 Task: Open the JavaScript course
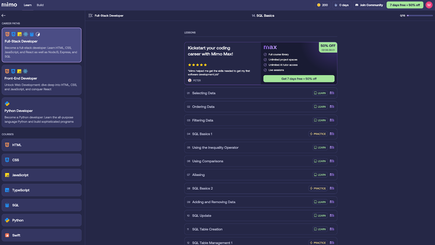42,175
